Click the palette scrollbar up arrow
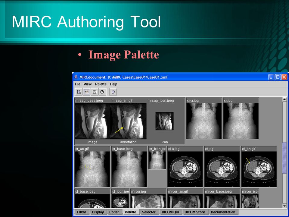This screenshot has width=289, height=217. point(284,100)
